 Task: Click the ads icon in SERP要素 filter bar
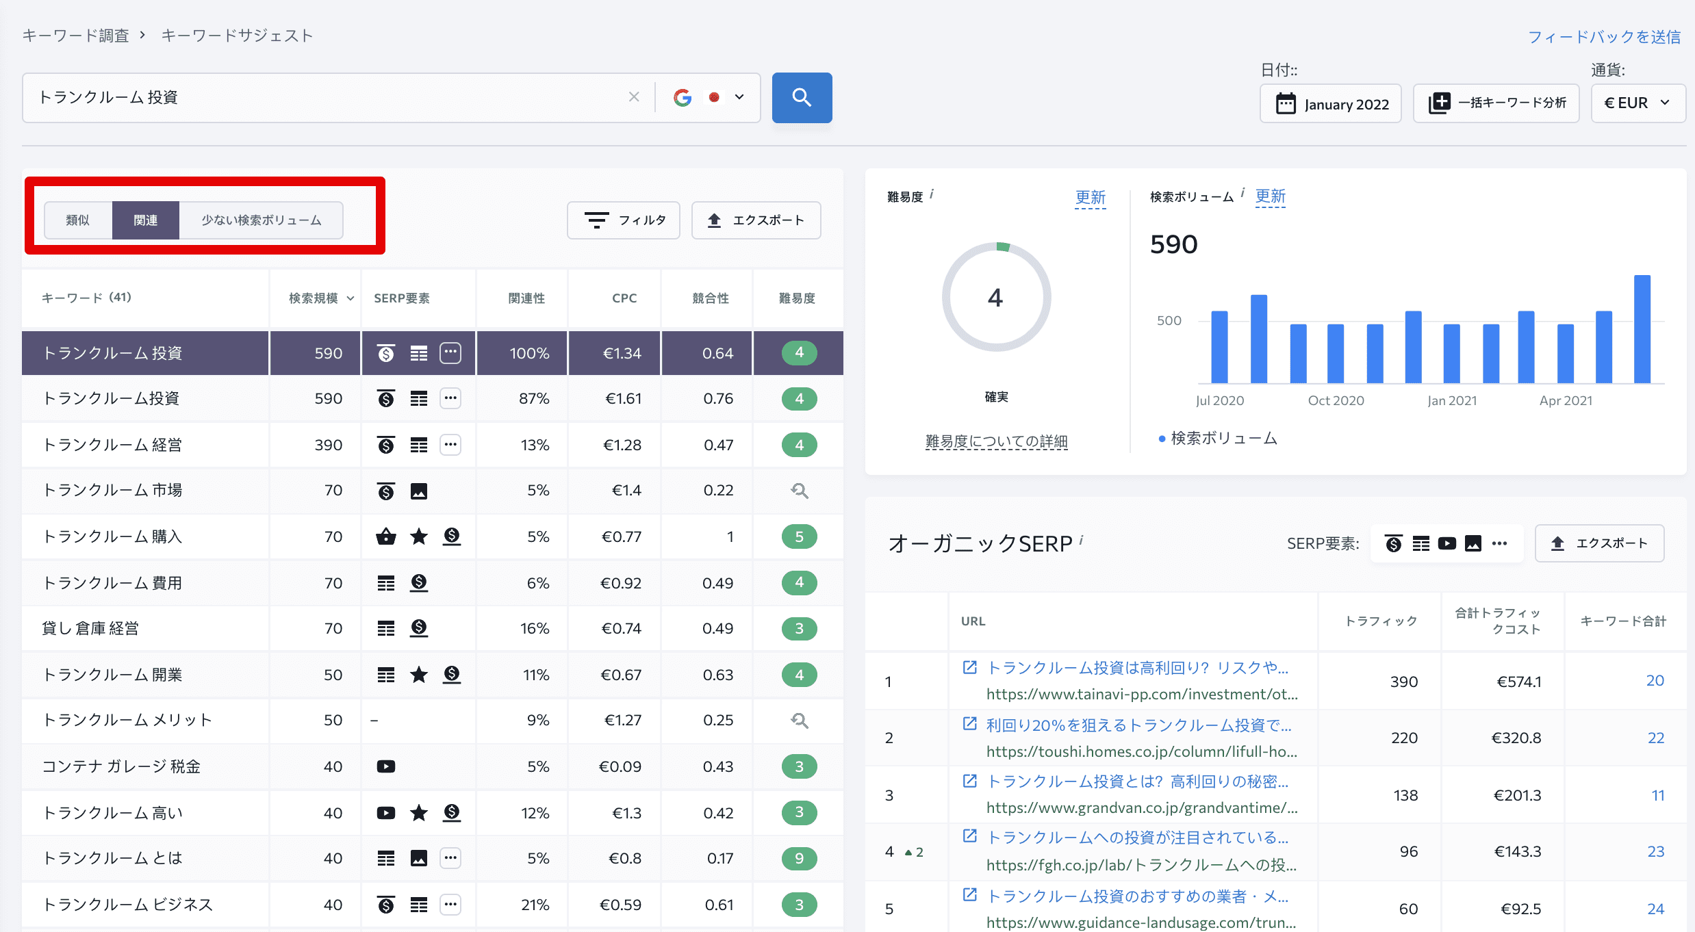point(1394,543)
